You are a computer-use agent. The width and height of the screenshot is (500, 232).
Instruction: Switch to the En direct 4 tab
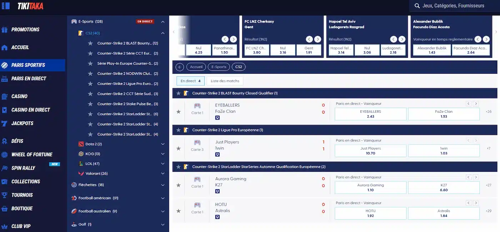[x=191, y=81]
